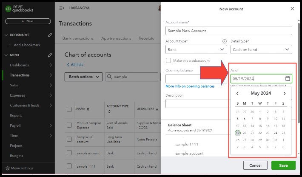Enable Make this a subaccount checkbox
The height and width of the screenshot is (177, 302).
(x=168, y=60)
